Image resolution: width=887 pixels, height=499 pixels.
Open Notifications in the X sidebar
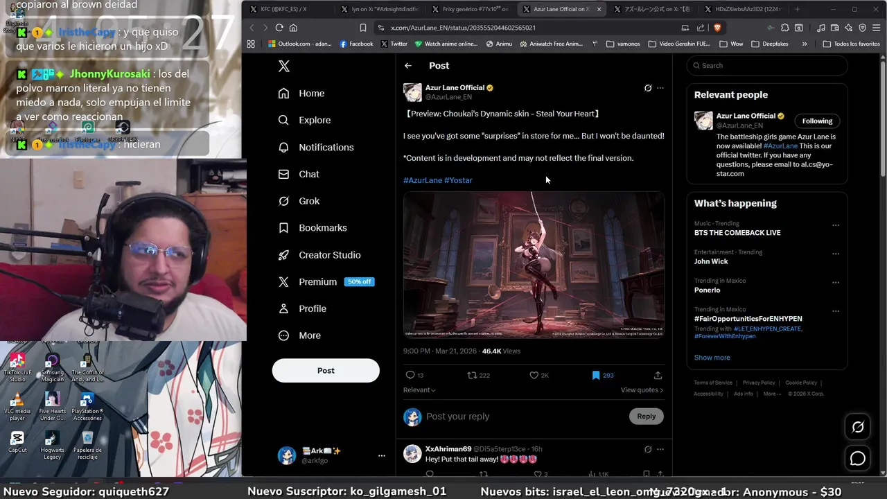(x=316, y=147)
